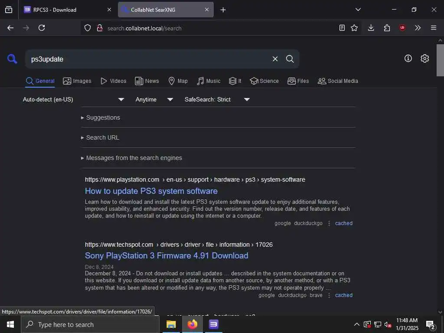
Task: Close the CollabNet SearXNG tab
Action: point(207,10)
